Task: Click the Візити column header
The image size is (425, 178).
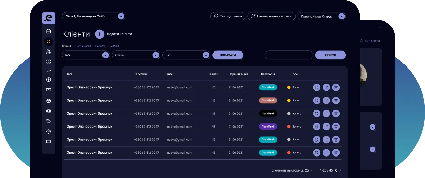Action: click(x=214, y=74)
